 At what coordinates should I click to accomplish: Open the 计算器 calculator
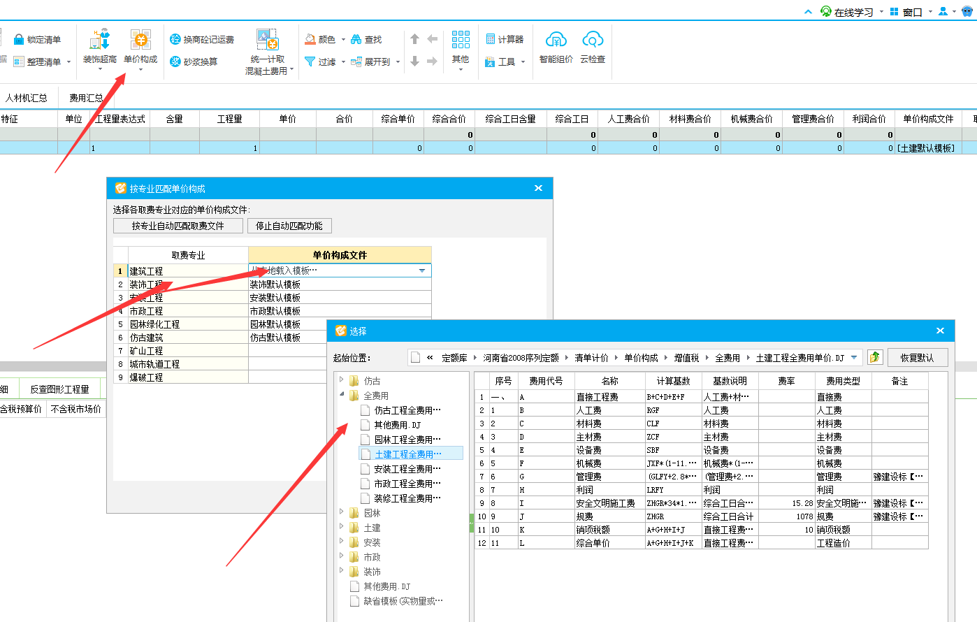coord(505,40)
